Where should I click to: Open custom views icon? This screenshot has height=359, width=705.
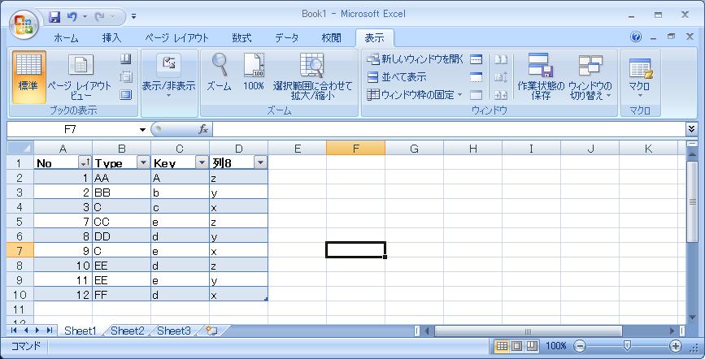[x=126, y=77]
